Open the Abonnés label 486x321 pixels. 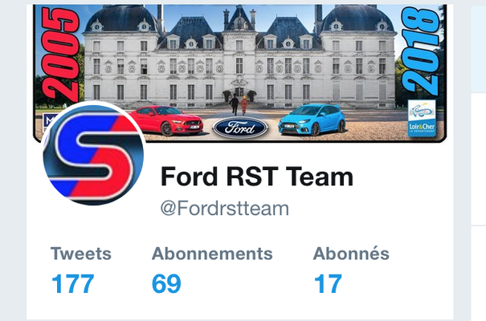(351, 254)
